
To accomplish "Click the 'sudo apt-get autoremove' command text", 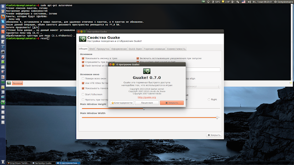I will [56, 5].
